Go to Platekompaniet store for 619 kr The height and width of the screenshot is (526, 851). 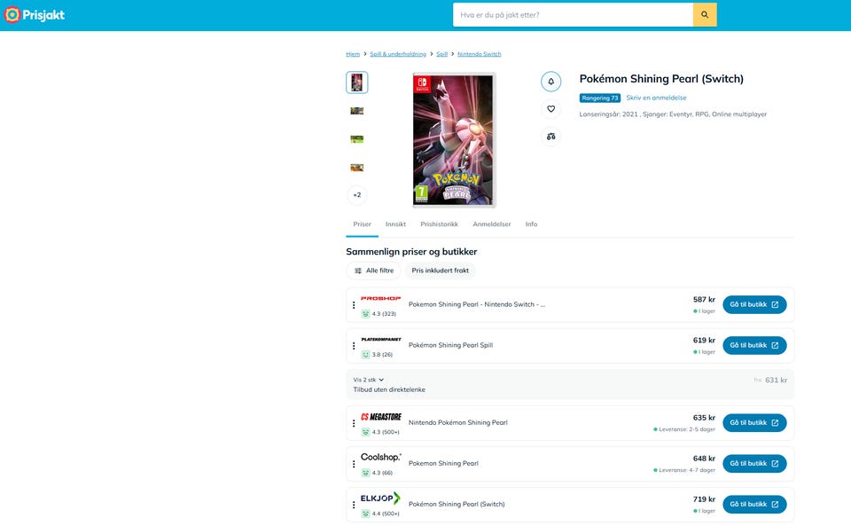click(754, 345)
